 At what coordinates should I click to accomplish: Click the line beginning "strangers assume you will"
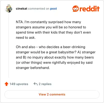click(x=51, y=27)
